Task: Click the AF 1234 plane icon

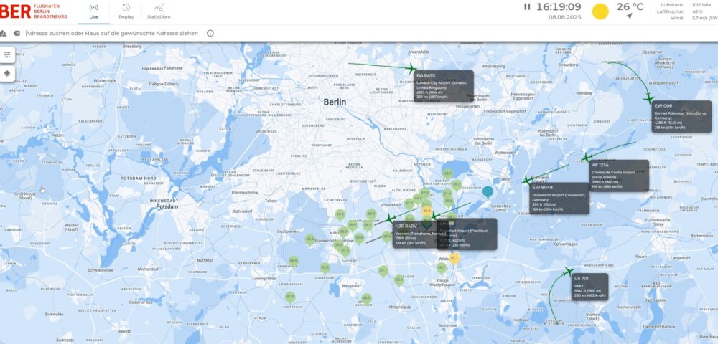Action: (x=587, y=157)
